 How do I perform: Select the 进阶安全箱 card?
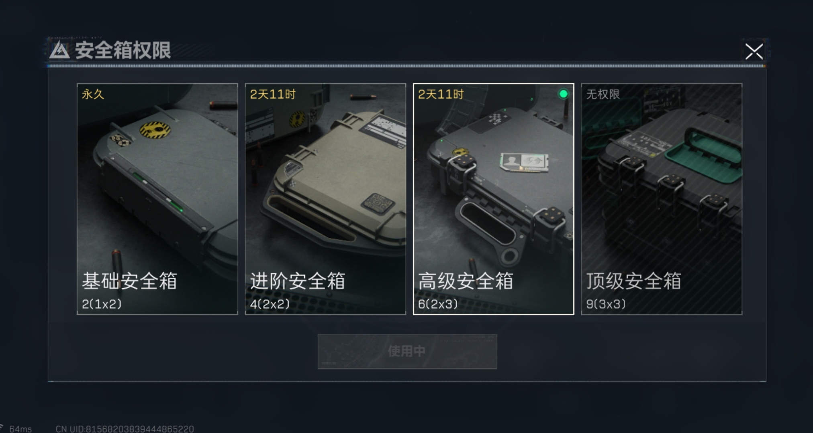[x=325, y=199]
